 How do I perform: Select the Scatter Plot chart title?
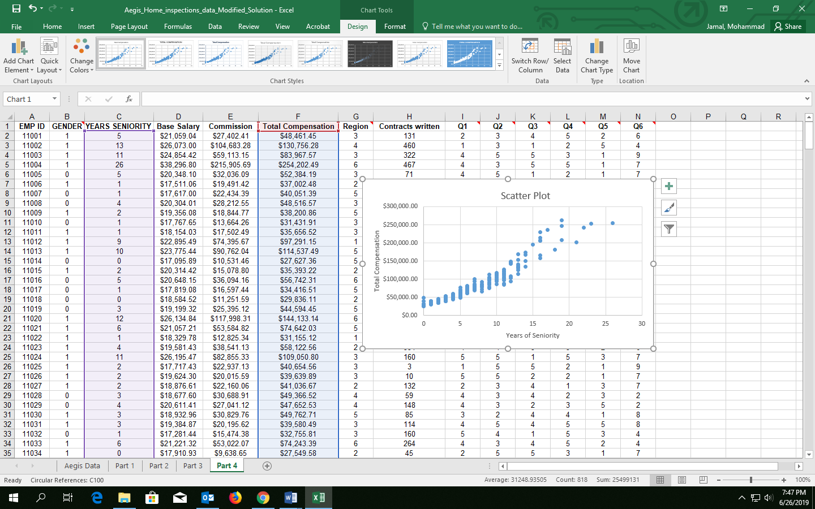(525, 196)
